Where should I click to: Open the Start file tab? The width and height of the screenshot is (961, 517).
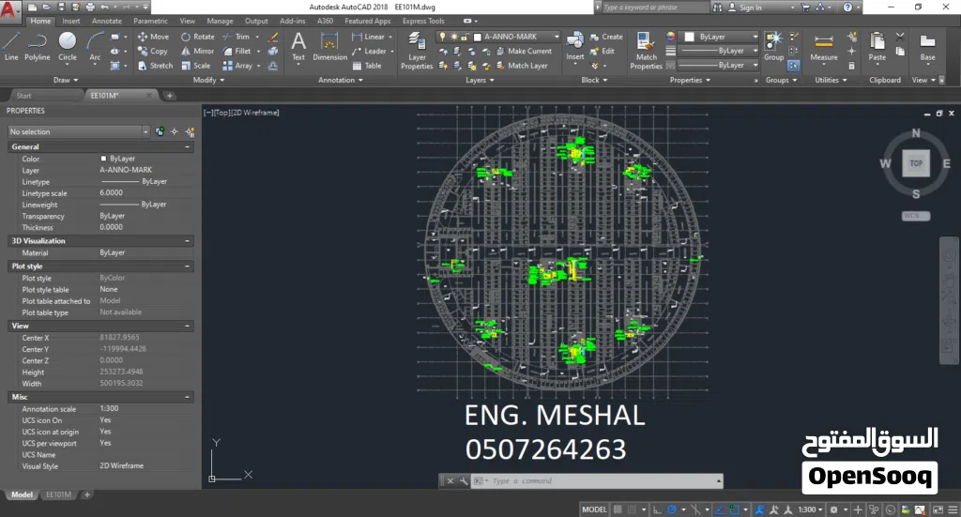tap(24, 96)
